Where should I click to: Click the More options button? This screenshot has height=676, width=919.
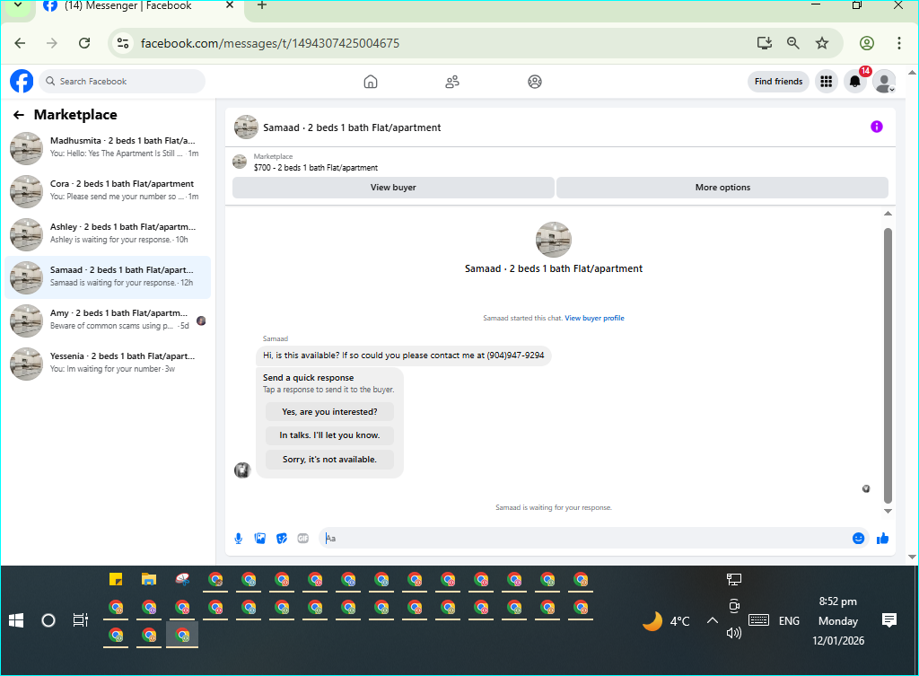722,188
